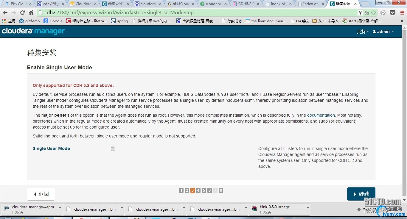Open the admin user dropdown
Viewport: 407px width, 219px height.
coord(383,32)
